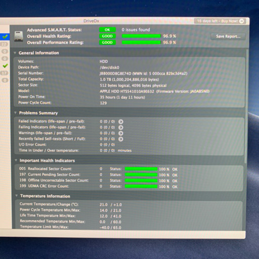Click arrow icon in Buy Now banner

click(x=241, y=21)
